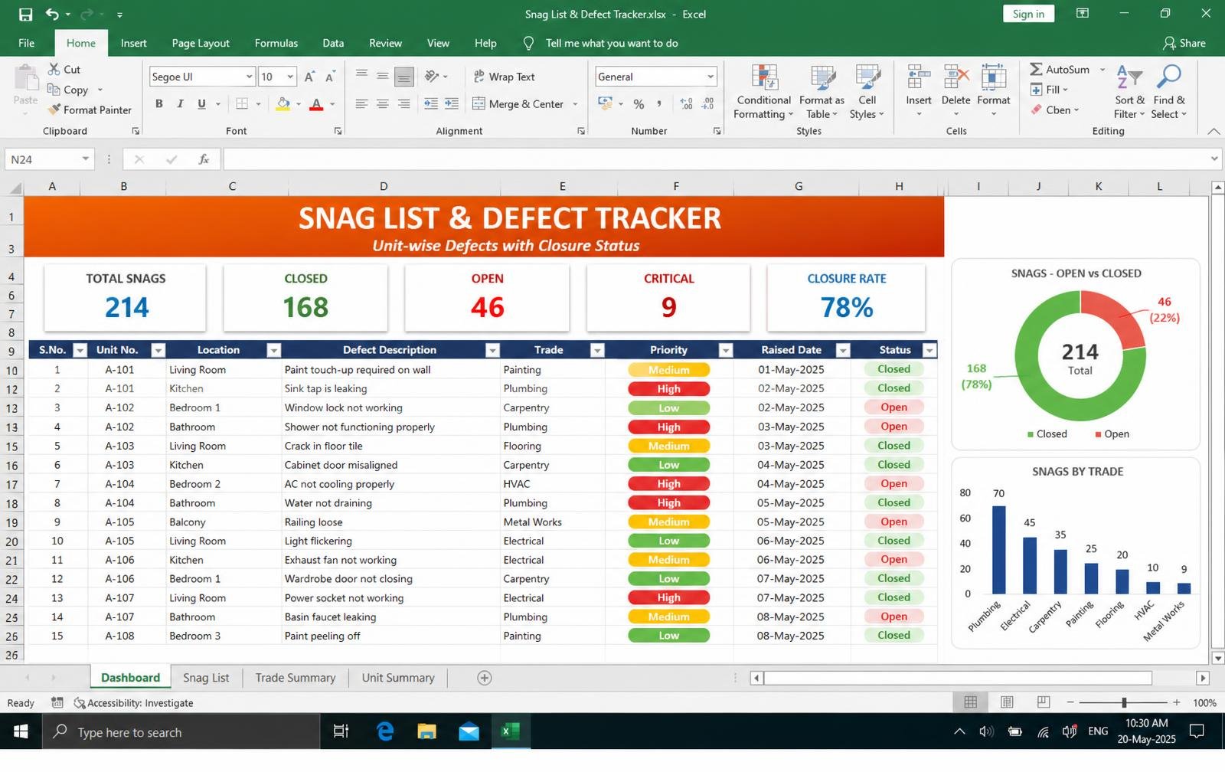Open the General number format dropdown
1225x772 pixels.
(710, 77)
